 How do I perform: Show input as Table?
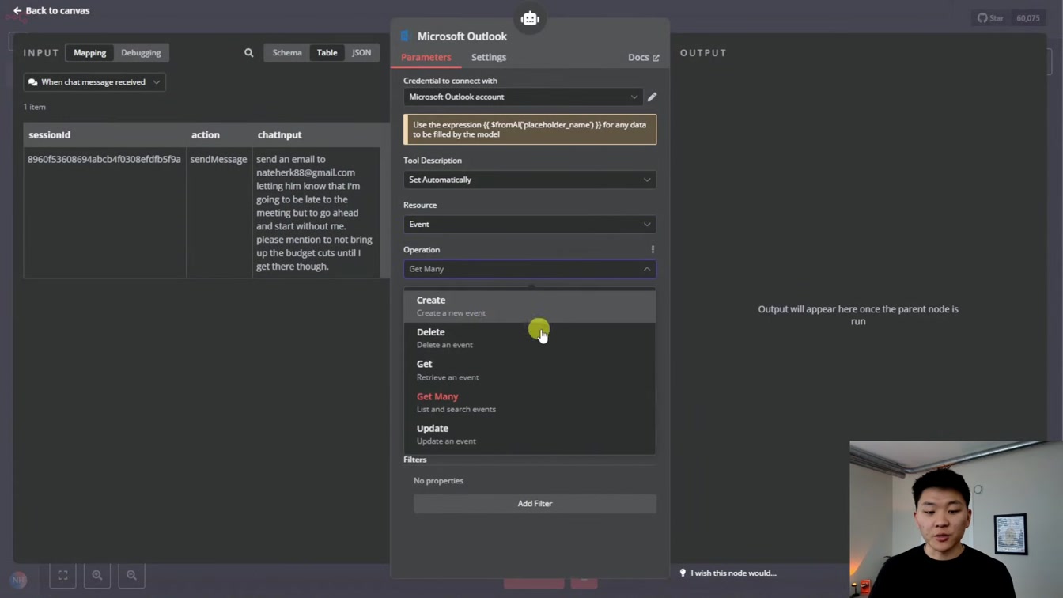[x=327, y=53]
